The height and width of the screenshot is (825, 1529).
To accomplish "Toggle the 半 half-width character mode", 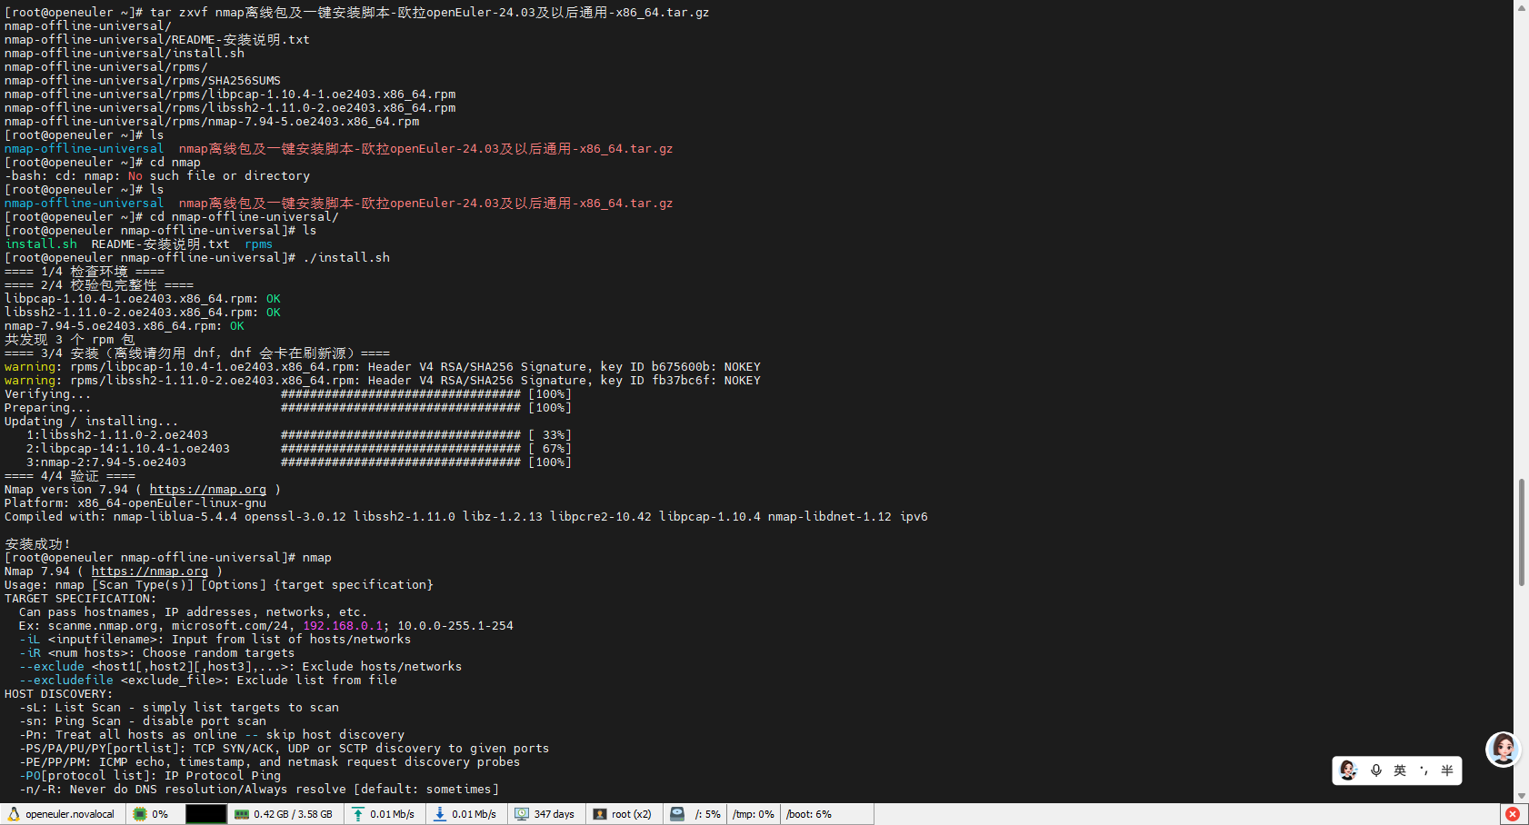I will (1447, 770).
